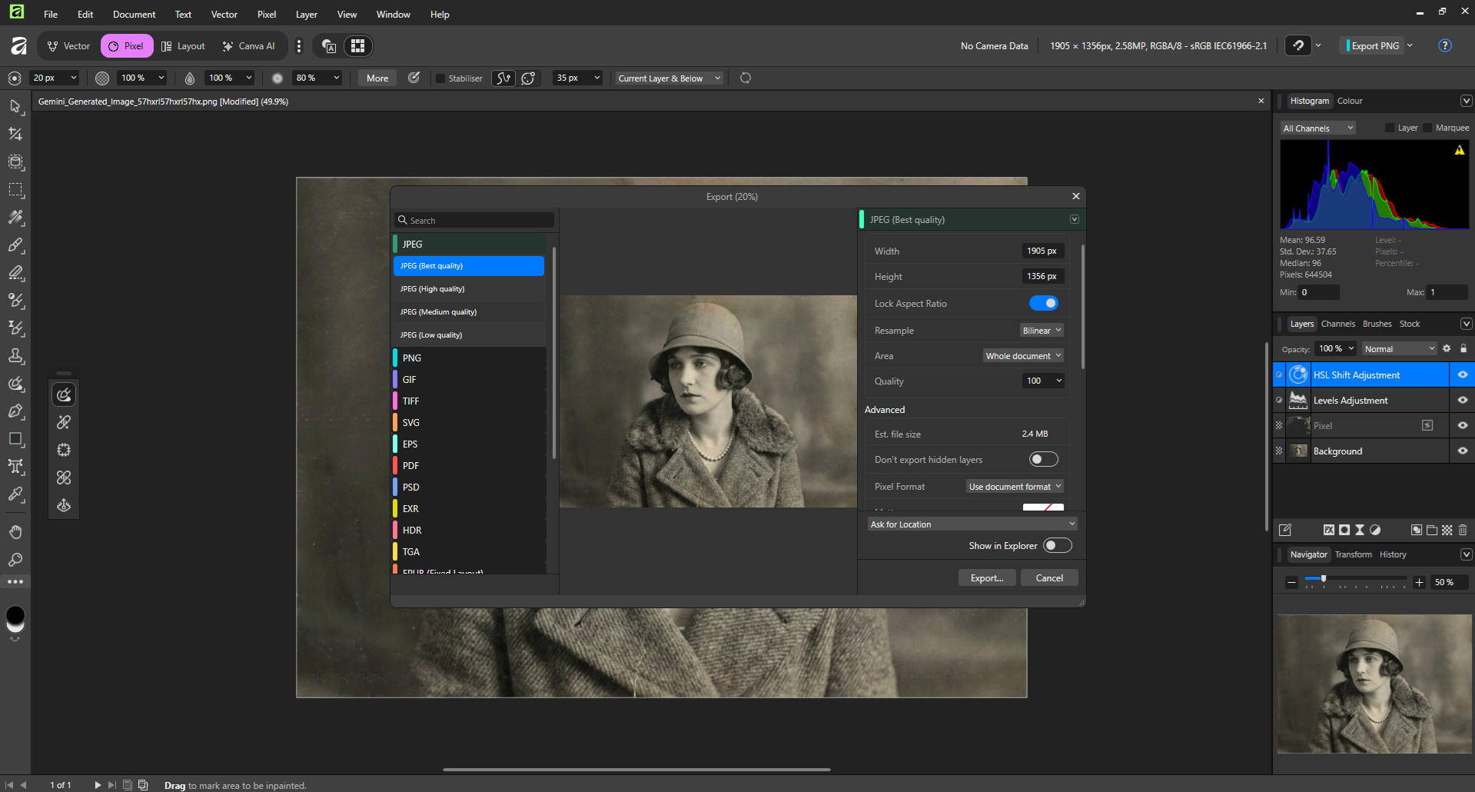Open the Resample Bilinear dropdown
The height and width of the screenshot is (792, 1475).
pos(1041,331)
